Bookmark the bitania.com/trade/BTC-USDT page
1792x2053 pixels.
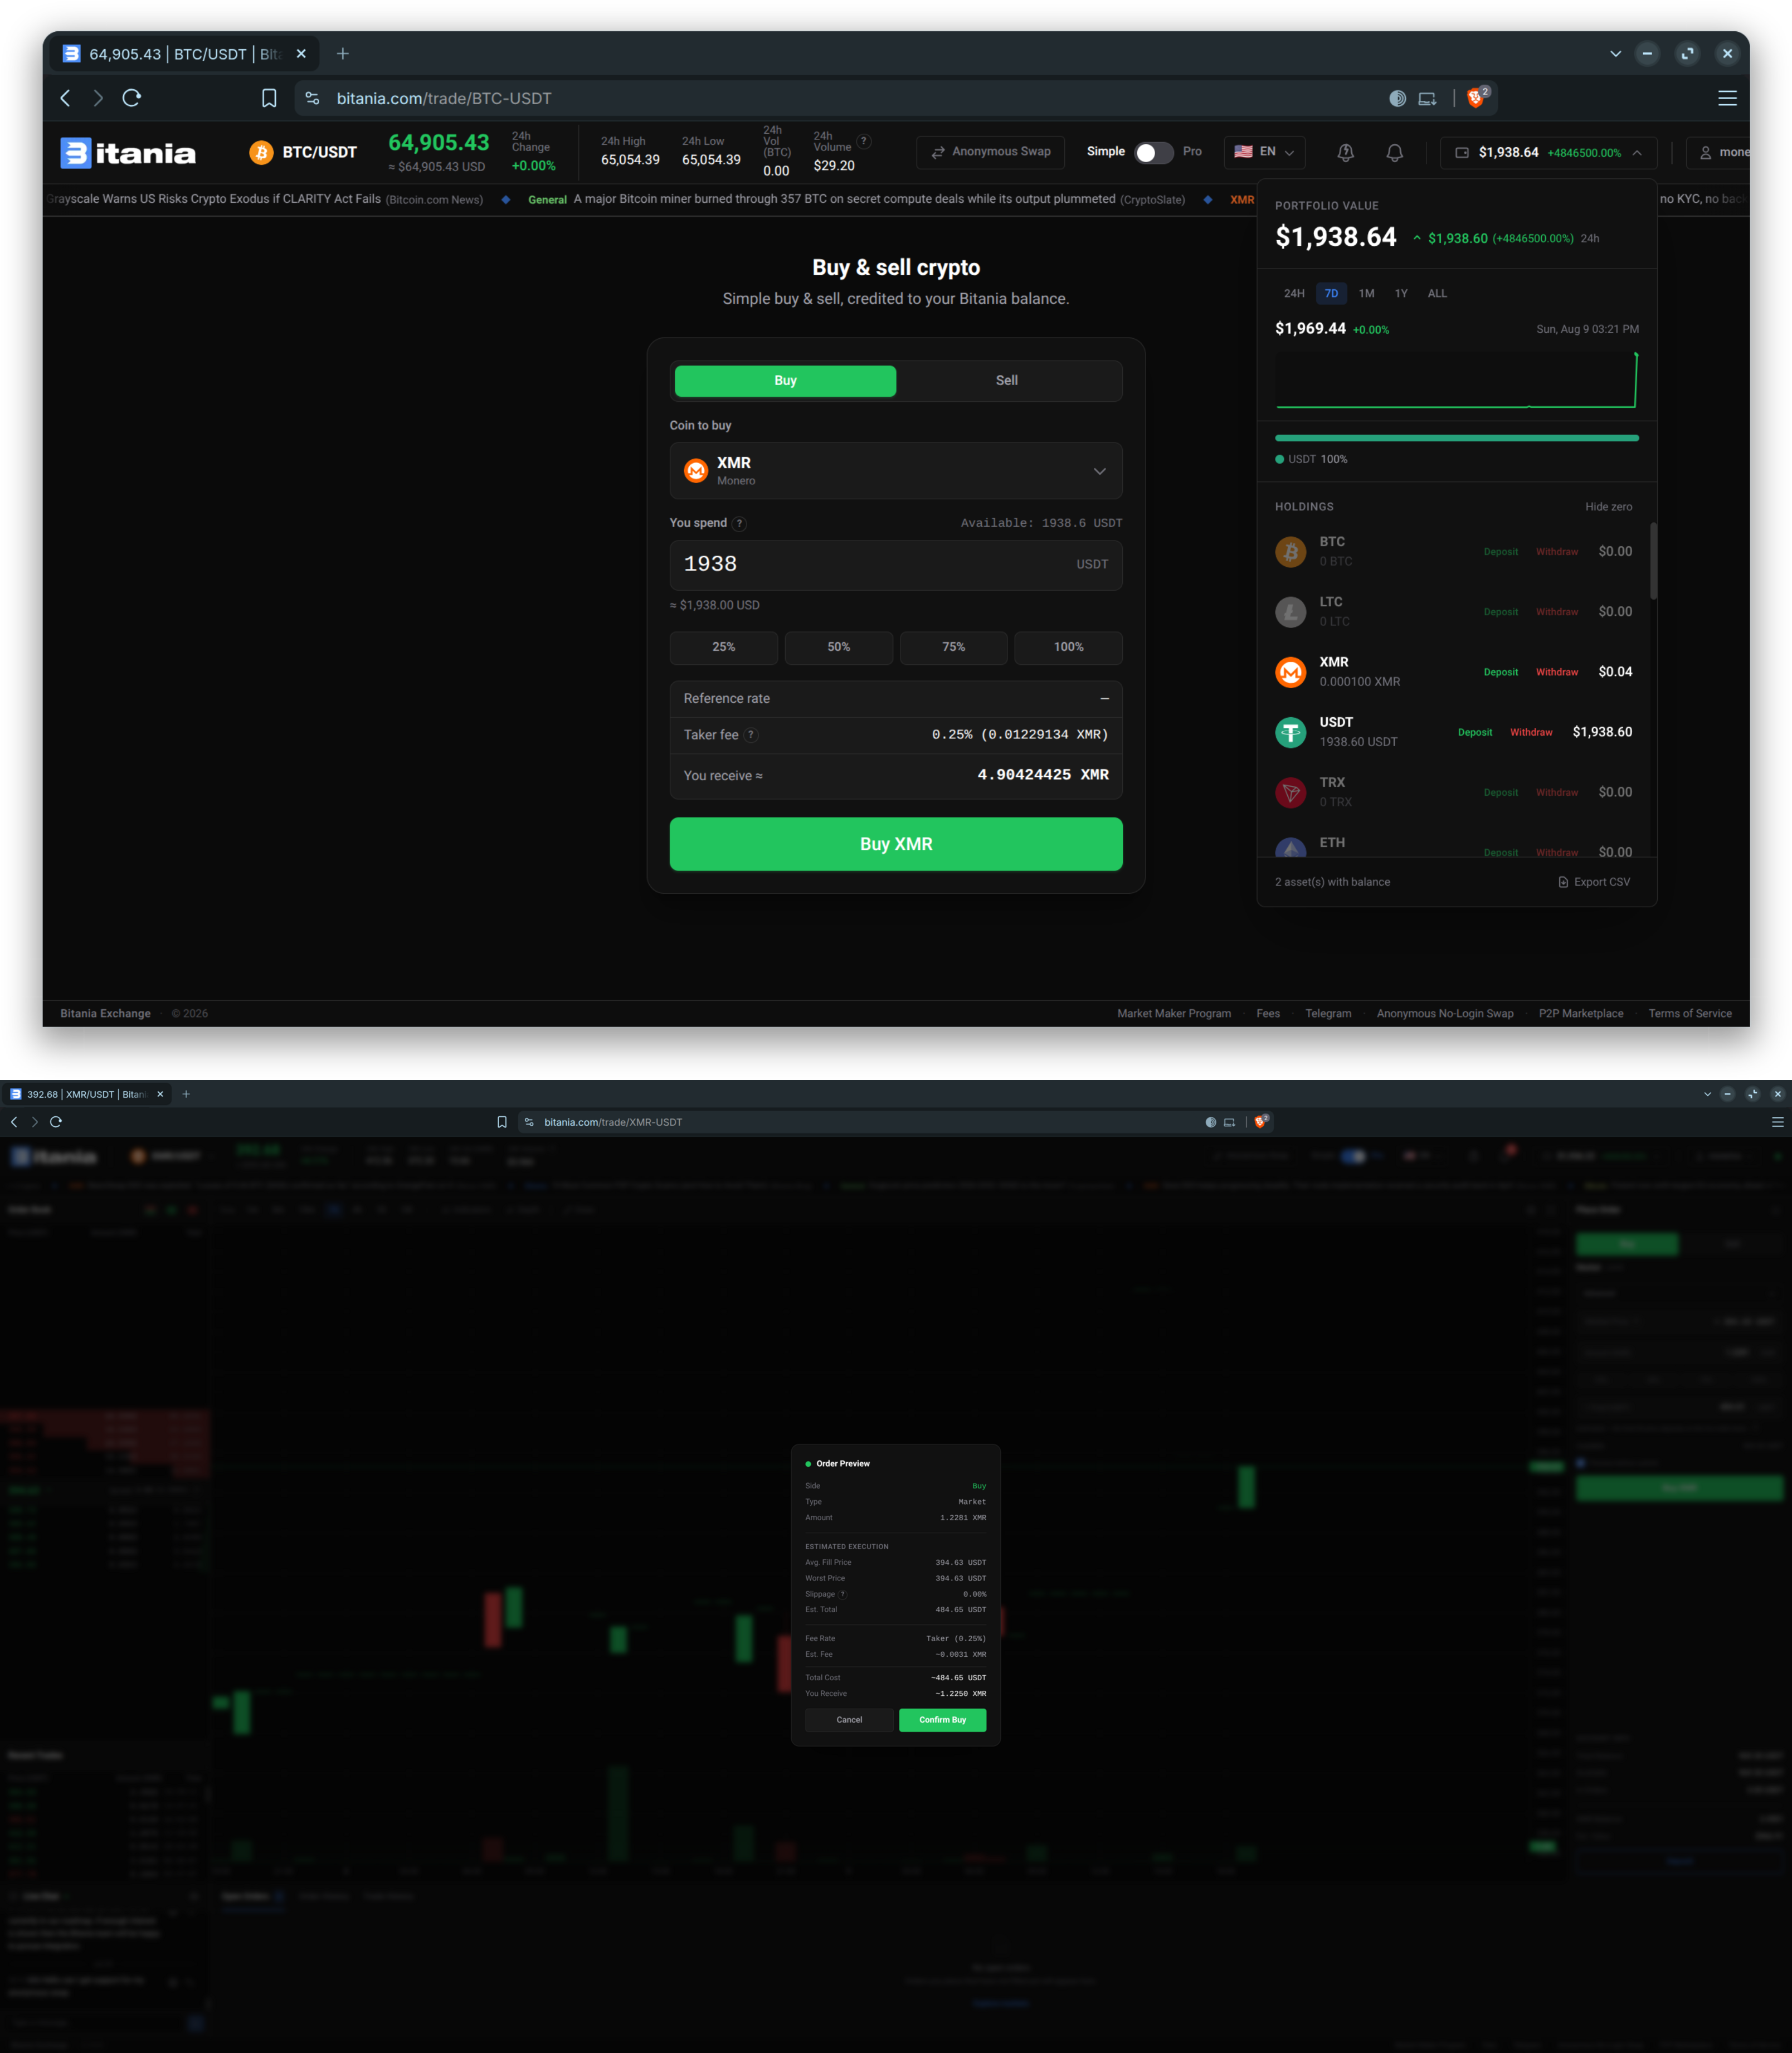click(x=269, y=98)
